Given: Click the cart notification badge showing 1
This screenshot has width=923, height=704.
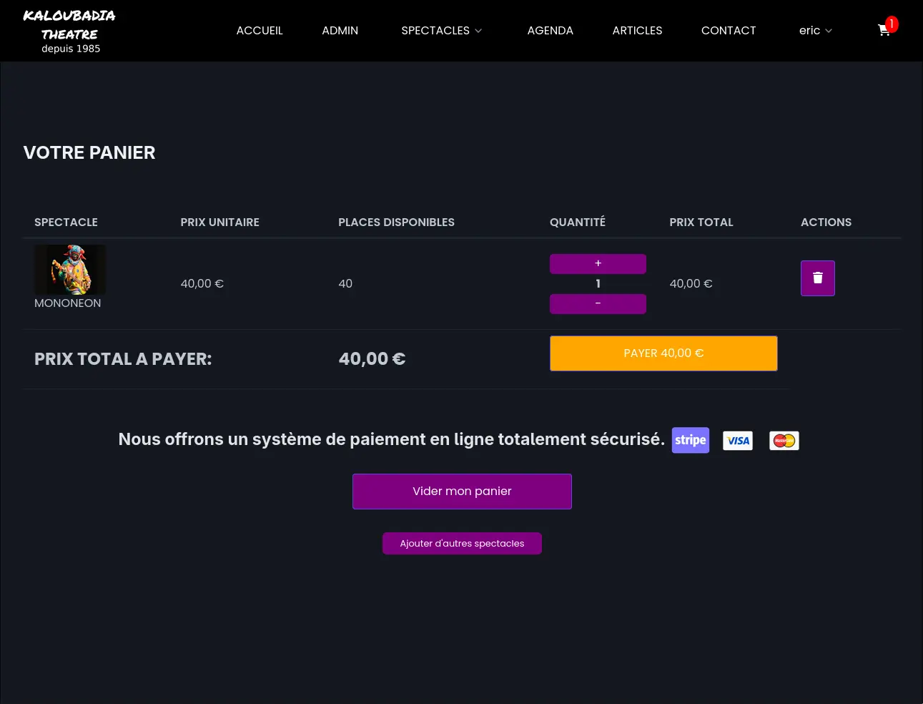Looking at the screenshot, I should coord(891,24).
